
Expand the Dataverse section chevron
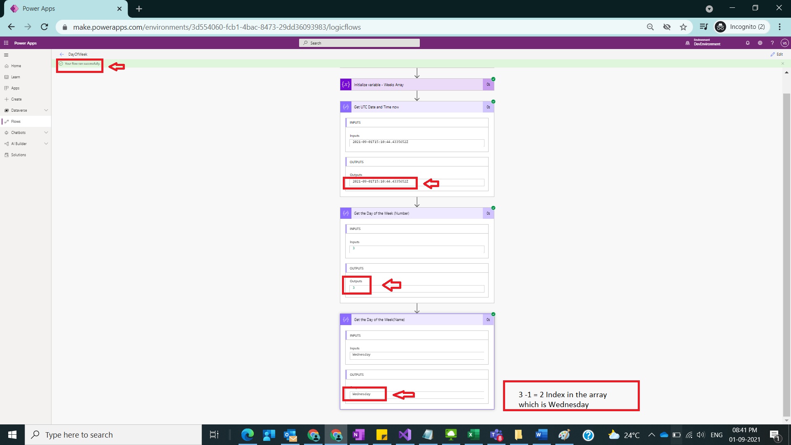click(x=46, y=110)
